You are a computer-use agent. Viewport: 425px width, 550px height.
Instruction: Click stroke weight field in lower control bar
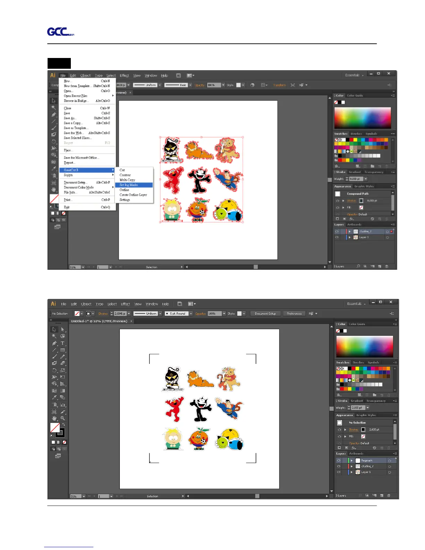click(120, 314)
